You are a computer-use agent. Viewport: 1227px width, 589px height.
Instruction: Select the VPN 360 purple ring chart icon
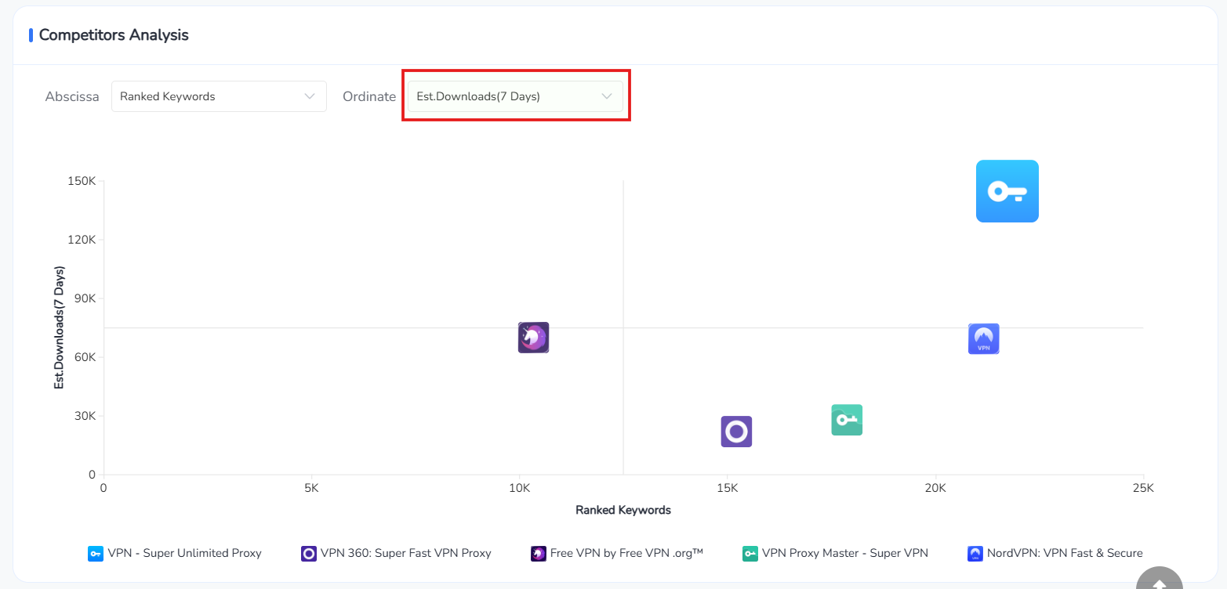click(x=736, y=432)
